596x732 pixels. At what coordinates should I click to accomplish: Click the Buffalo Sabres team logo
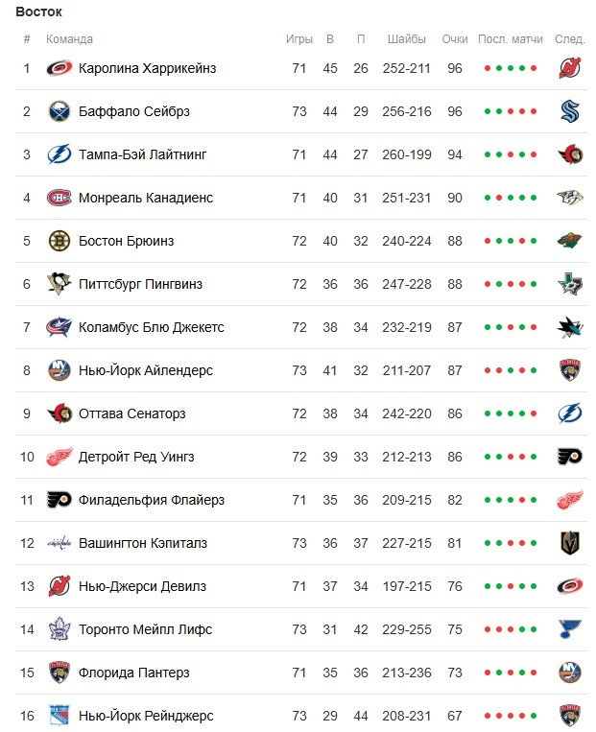[x=60, y=111]
